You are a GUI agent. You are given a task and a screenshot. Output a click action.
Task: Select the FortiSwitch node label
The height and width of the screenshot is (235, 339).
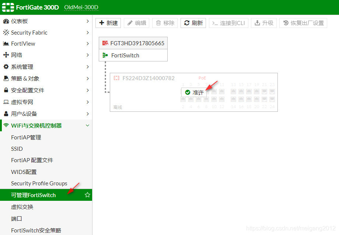click(x=125, y=55)
